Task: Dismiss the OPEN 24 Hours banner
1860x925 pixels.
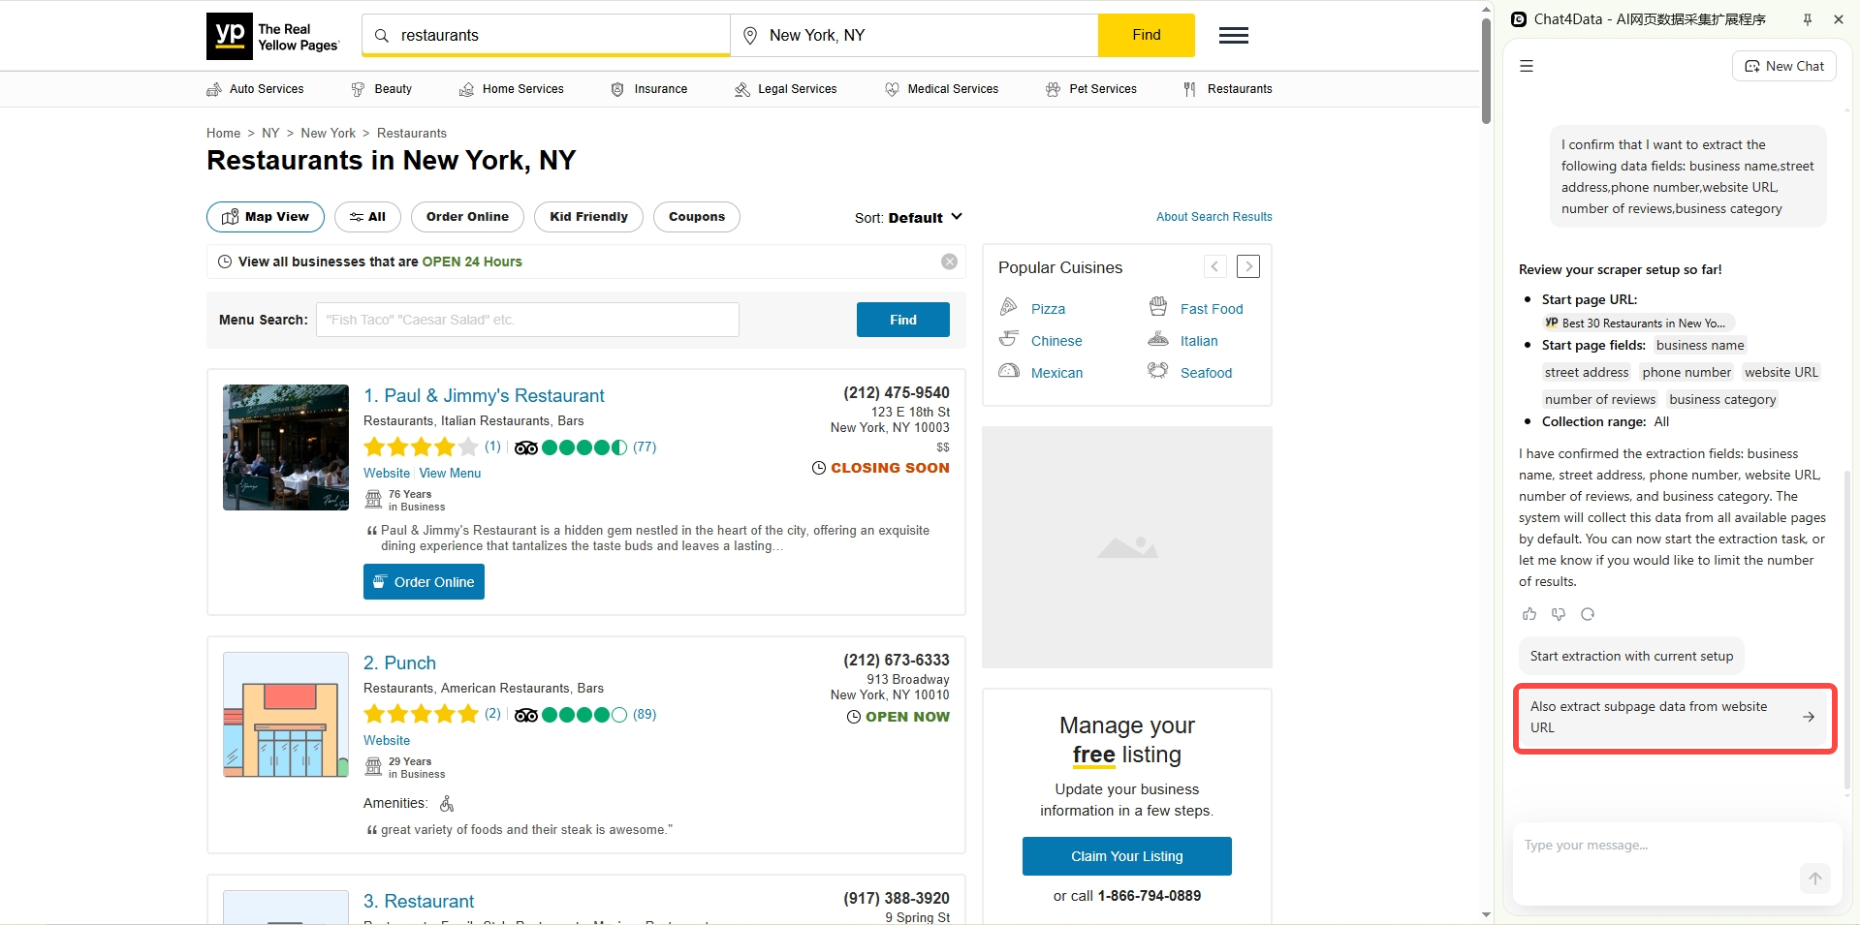Action: pyautogui.click(x=949, y=262)
